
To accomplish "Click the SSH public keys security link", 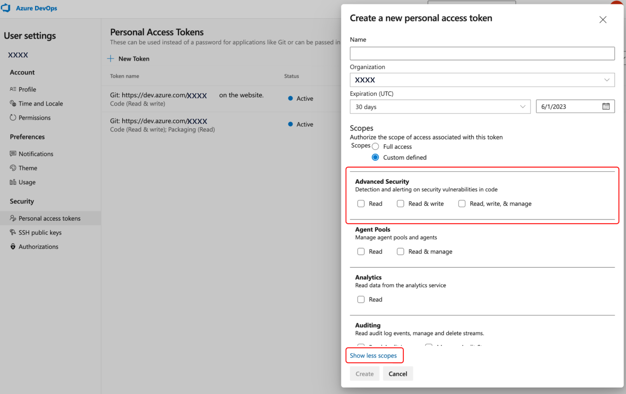I will (x=40, y=233).
